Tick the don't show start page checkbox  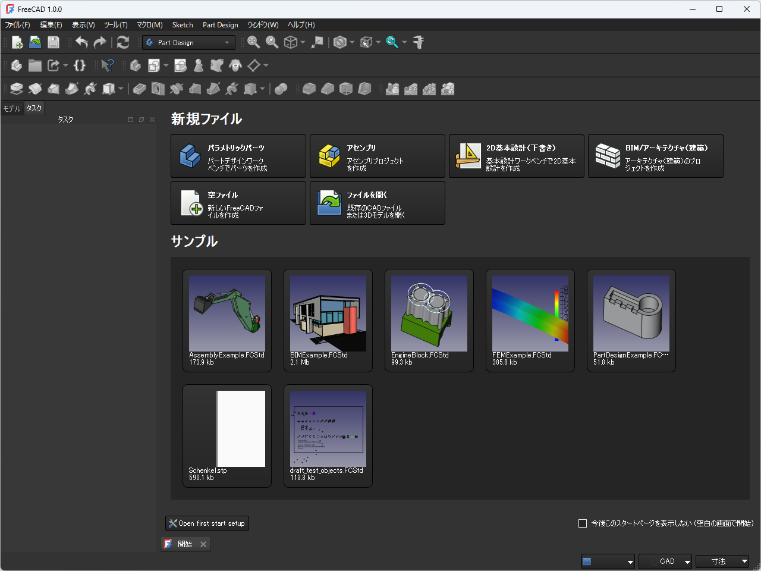[583, 523]
